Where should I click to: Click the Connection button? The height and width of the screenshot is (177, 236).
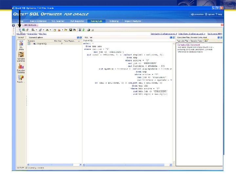tap(197, 14)
